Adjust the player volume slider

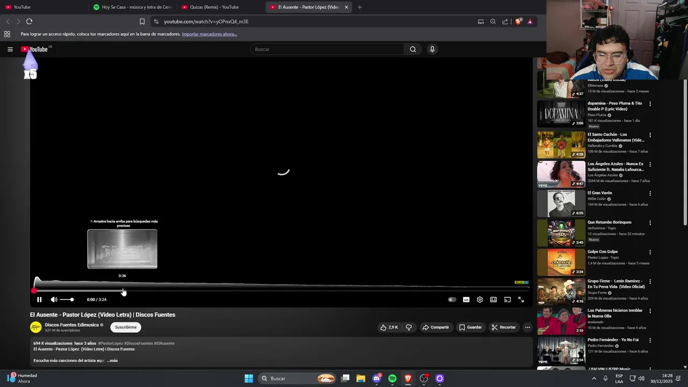[67, 299]
